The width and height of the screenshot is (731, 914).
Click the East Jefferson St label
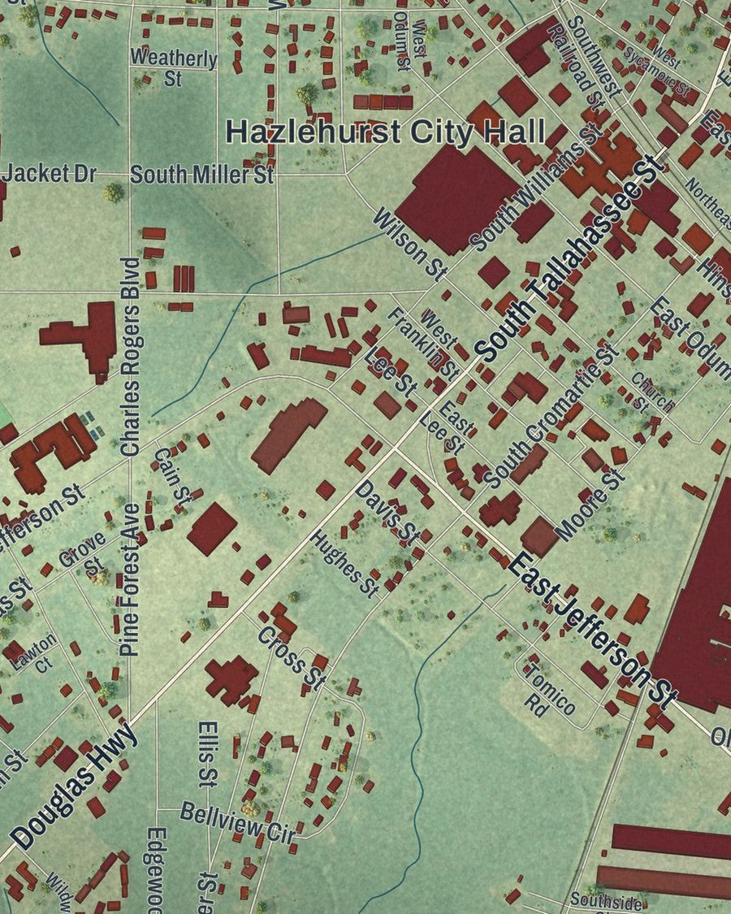[x=593, y=630]
